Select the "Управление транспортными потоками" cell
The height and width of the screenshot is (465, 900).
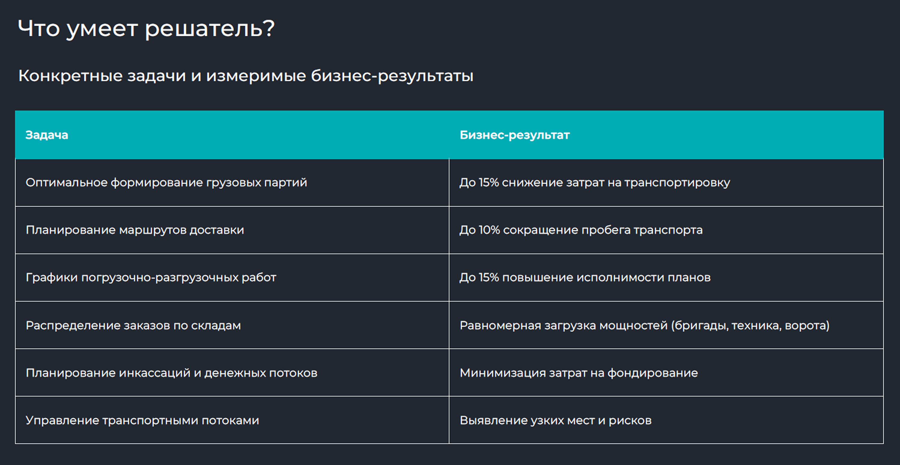pyautogui.click(x=142, y=420)
